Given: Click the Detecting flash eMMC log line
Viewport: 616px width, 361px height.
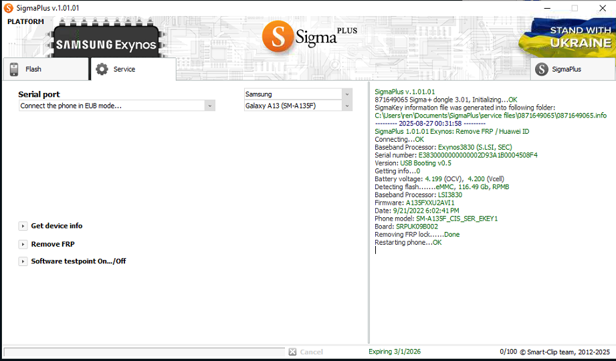Looking at the screenshot, I should point(441,187).
